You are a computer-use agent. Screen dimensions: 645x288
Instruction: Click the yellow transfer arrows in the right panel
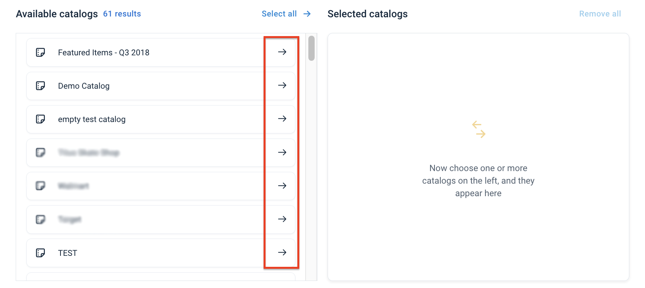coord(478,129)
